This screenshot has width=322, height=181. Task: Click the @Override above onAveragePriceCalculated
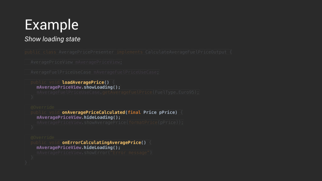42,107
